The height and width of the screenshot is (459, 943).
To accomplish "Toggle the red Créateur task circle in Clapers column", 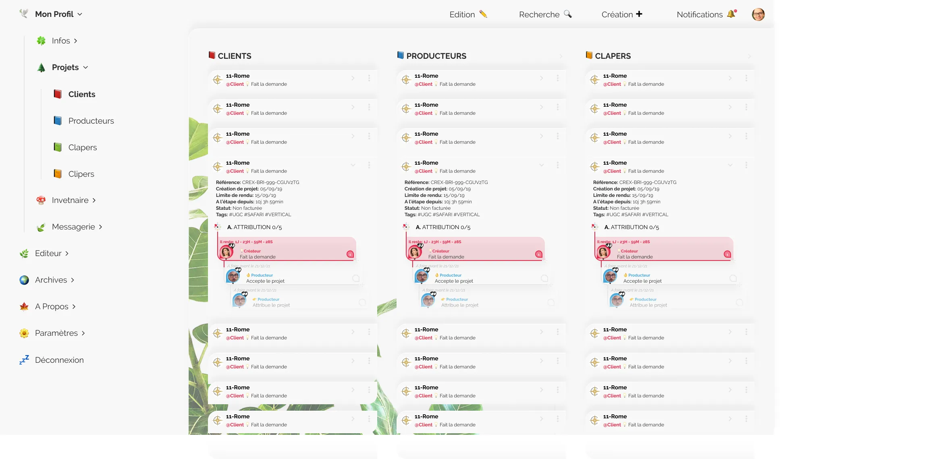I will [727, 254].
